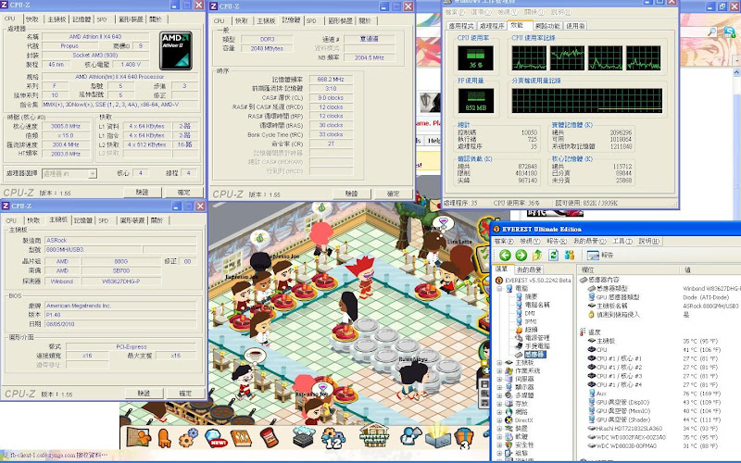Viewport: 741px width, 463px height.
Task: Expand the 安全性 node in the EVEREST tree
Action: pos(499,445)
